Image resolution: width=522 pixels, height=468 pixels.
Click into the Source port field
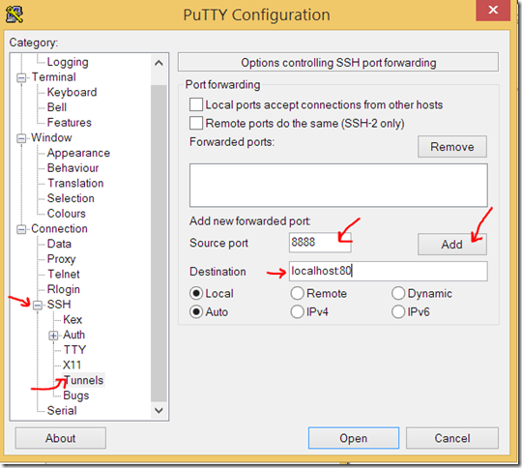[320, 242]
